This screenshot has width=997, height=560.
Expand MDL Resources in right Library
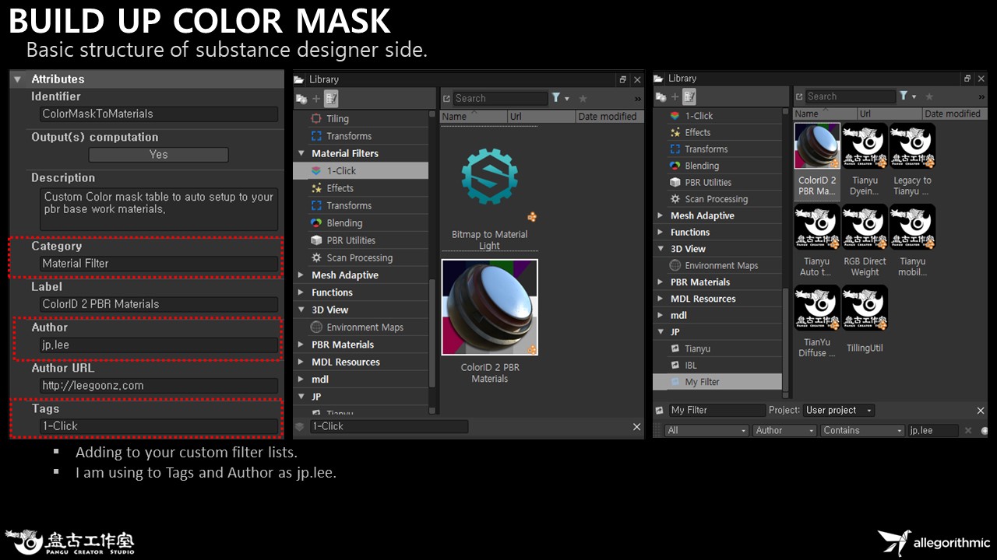661,299
